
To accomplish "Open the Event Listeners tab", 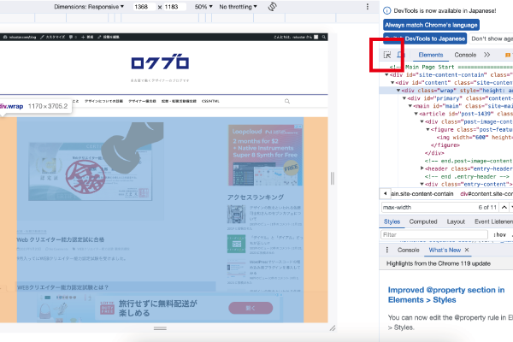I will point(493,221).
